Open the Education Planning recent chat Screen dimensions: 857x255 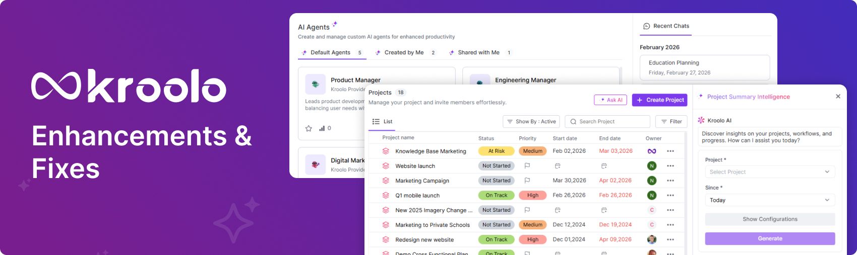pos(705,67)
